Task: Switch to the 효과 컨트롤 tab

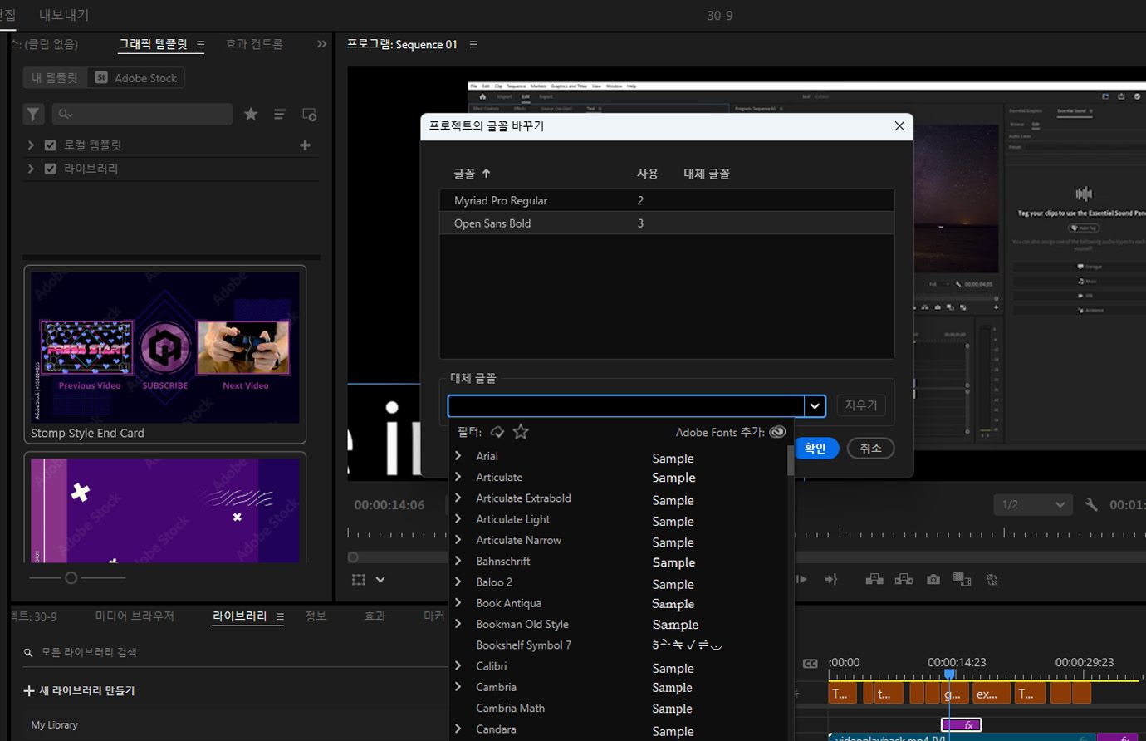Action: (254, 44)
